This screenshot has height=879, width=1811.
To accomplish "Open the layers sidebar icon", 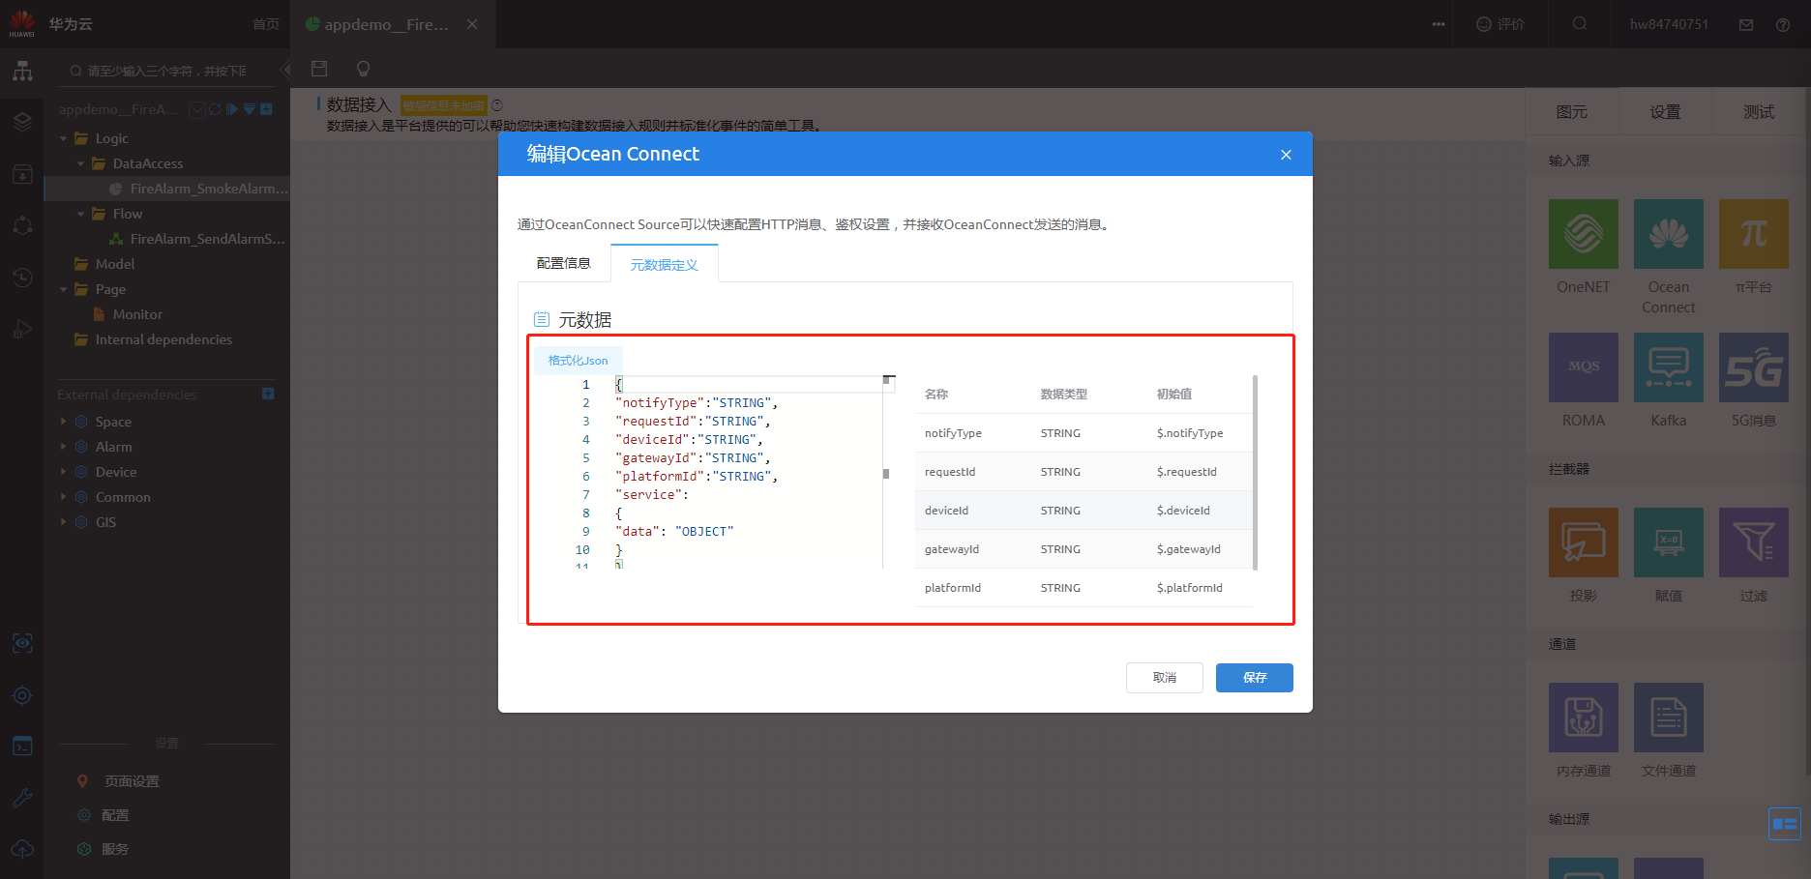I will point(22,122).
